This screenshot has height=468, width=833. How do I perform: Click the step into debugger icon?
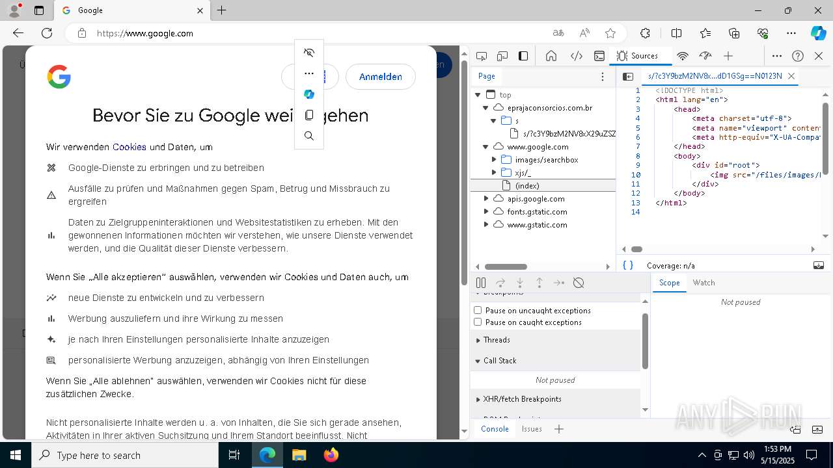pos(520,283)
